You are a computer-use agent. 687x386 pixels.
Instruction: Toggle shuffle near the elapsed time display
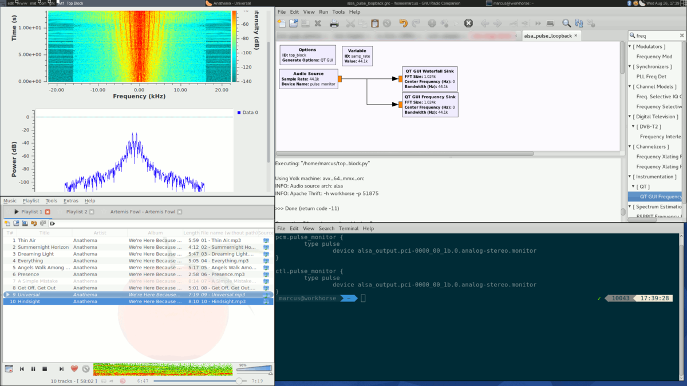[111, 381]
